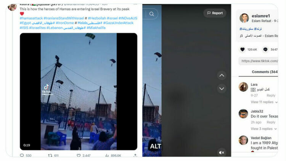Image resolution: width=286 pixels, height=161 pixels.
Task: Like the TikTok video heart icon
Action: pyautogui.click(x=243, y=50)
